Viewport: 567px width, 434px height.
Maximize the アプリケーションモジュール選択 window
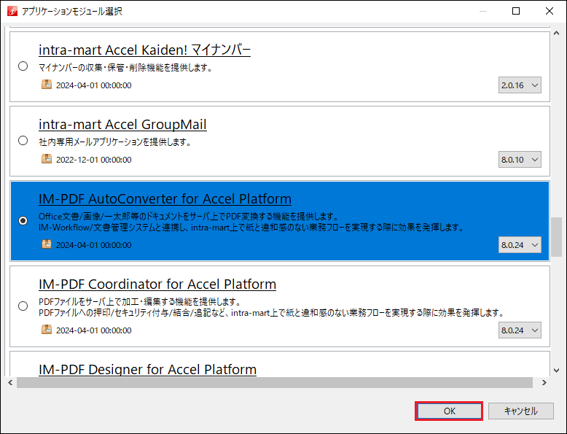point(516,11)
